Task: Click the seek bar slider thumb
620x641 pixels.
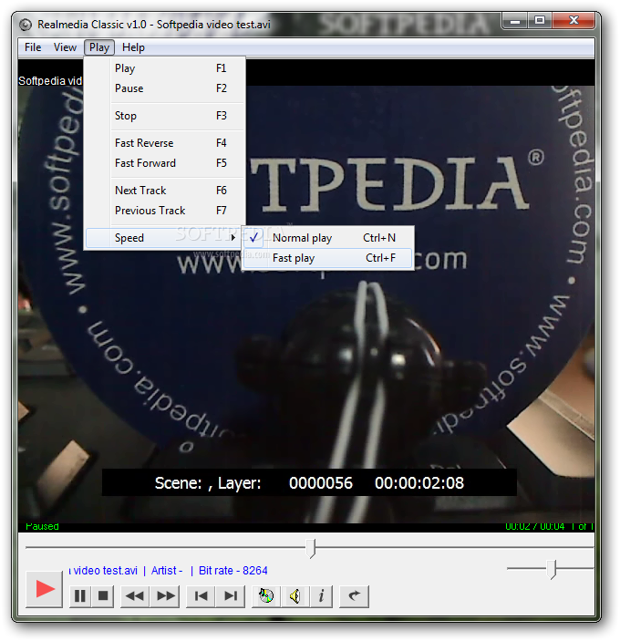Action: click(x=311, y=548)
